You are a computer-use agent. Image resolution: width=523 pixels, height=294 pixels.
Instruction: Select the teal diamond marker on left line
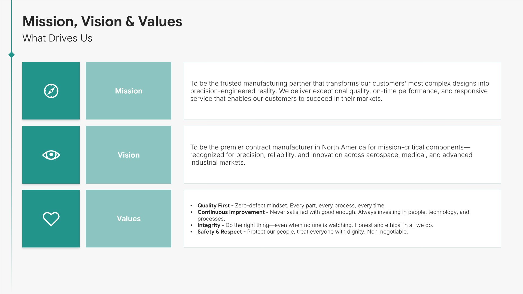tap(11, 55)
